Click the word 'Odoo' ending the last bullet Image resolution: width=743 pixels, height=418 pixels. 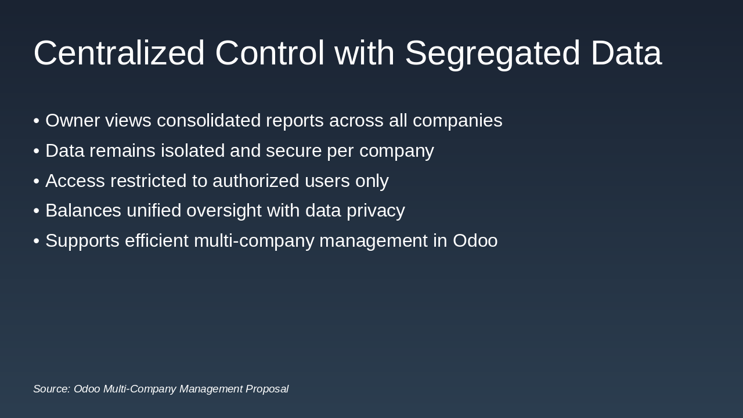coord(475,241)
